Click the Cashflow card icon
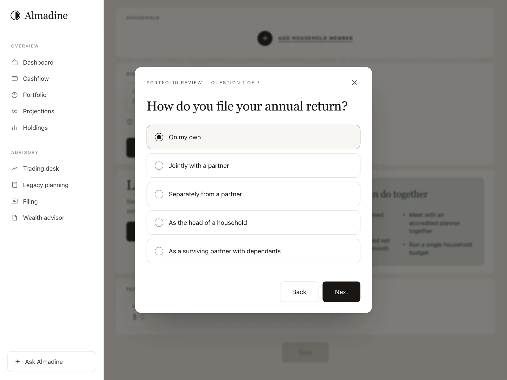 point(15,79)
